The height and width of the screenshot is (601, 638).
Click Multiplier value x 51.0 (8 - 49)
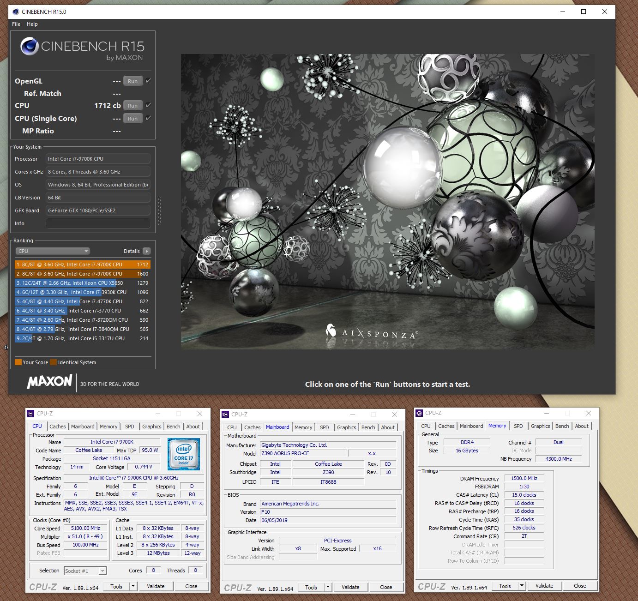pos(85,537)
